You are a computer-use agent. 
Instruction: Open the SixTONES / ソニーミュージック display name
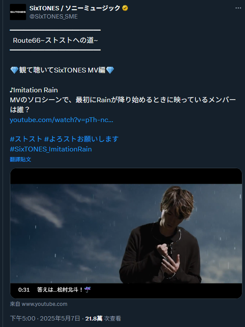(x=75, y=8)
